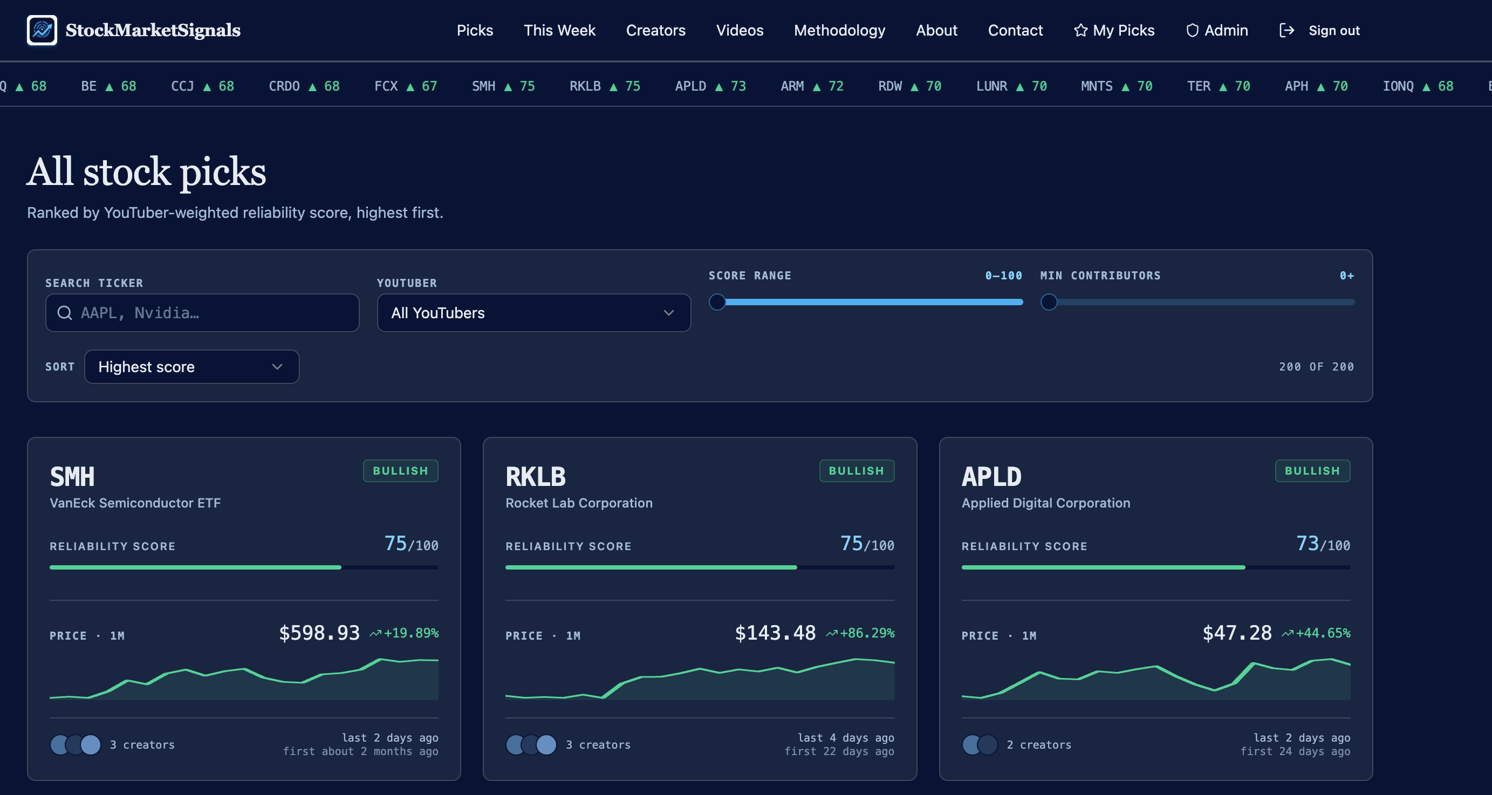Open the This Week nav item
1492x795 pixels.
coord(559,30)
